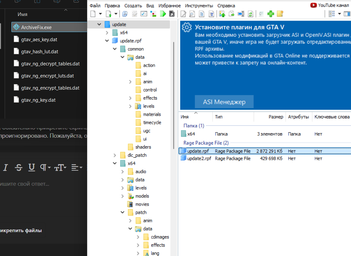The image size is (351, 256).
Task: Click the search magnifier toolbar icon
Action: [125, 14]
